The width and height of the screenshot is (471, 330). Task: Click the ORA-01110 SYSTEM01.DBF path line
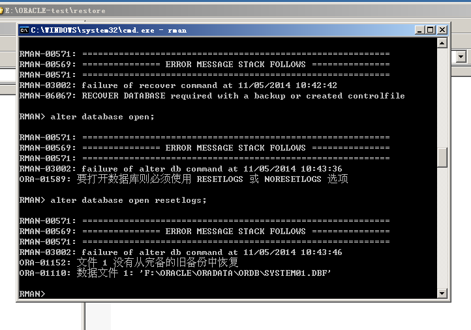point(175,273)
